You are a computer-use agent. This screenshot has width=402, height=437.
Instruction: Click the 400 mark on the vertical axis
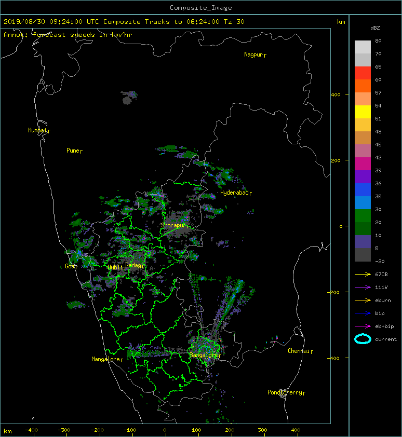[336, 94]
